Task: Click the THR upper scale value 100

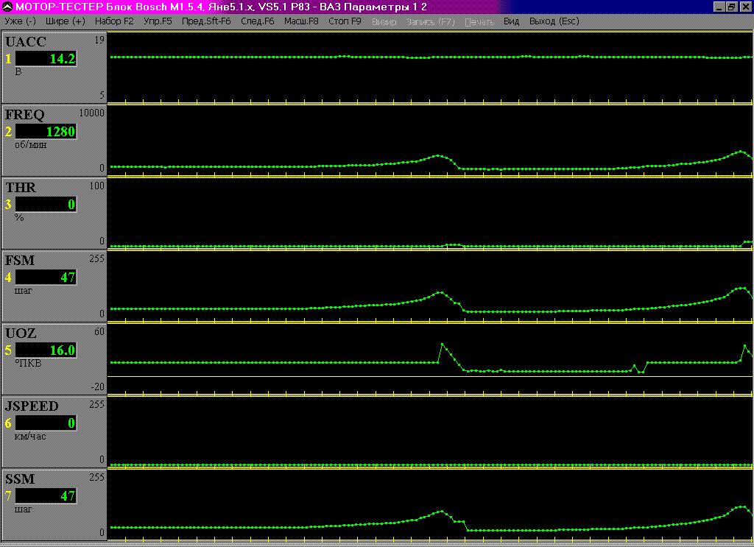Action: (97, 186)
